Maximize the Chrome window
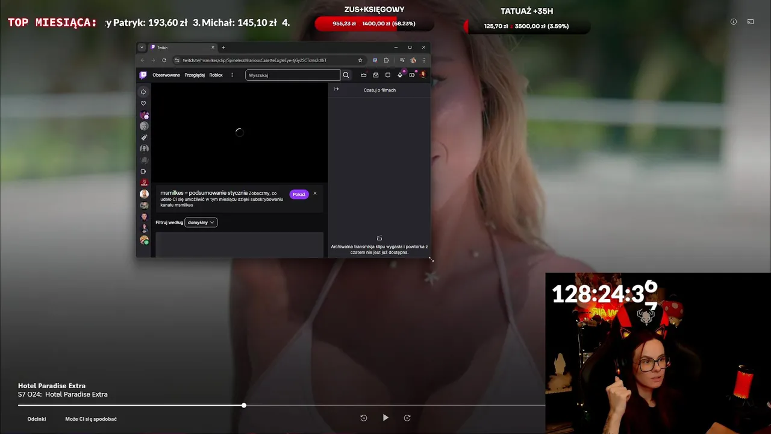 [x=410, y=47]
